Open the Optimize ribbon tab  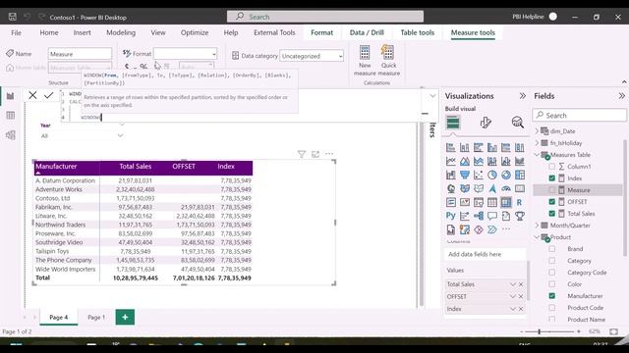coord(195,32)
